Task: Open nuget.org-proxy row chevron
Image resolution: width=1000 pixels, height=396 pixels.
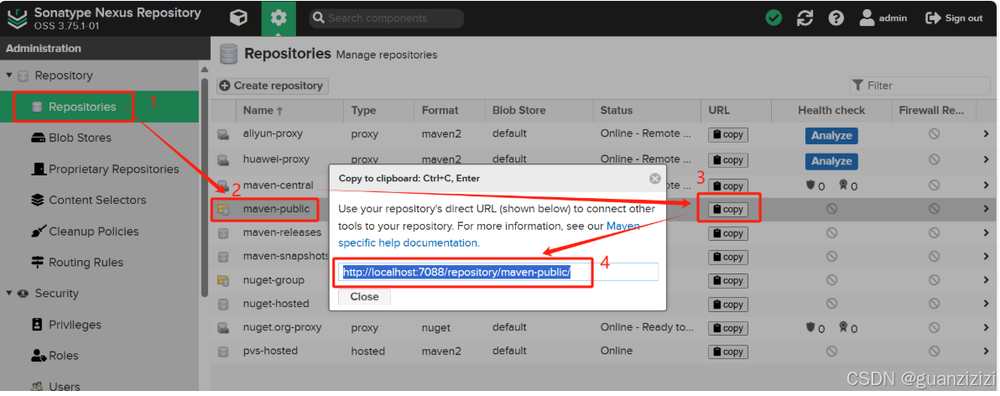Action: click(x=986, y=327)
